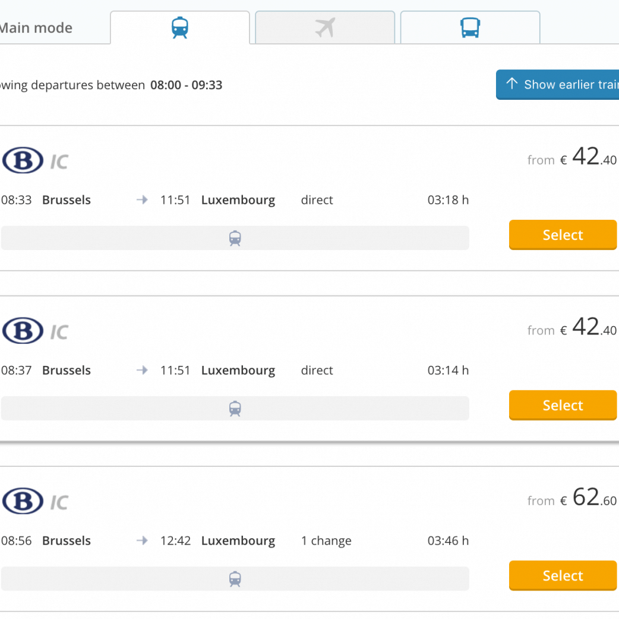Click the arrow icon on 08:33 route

142,200
